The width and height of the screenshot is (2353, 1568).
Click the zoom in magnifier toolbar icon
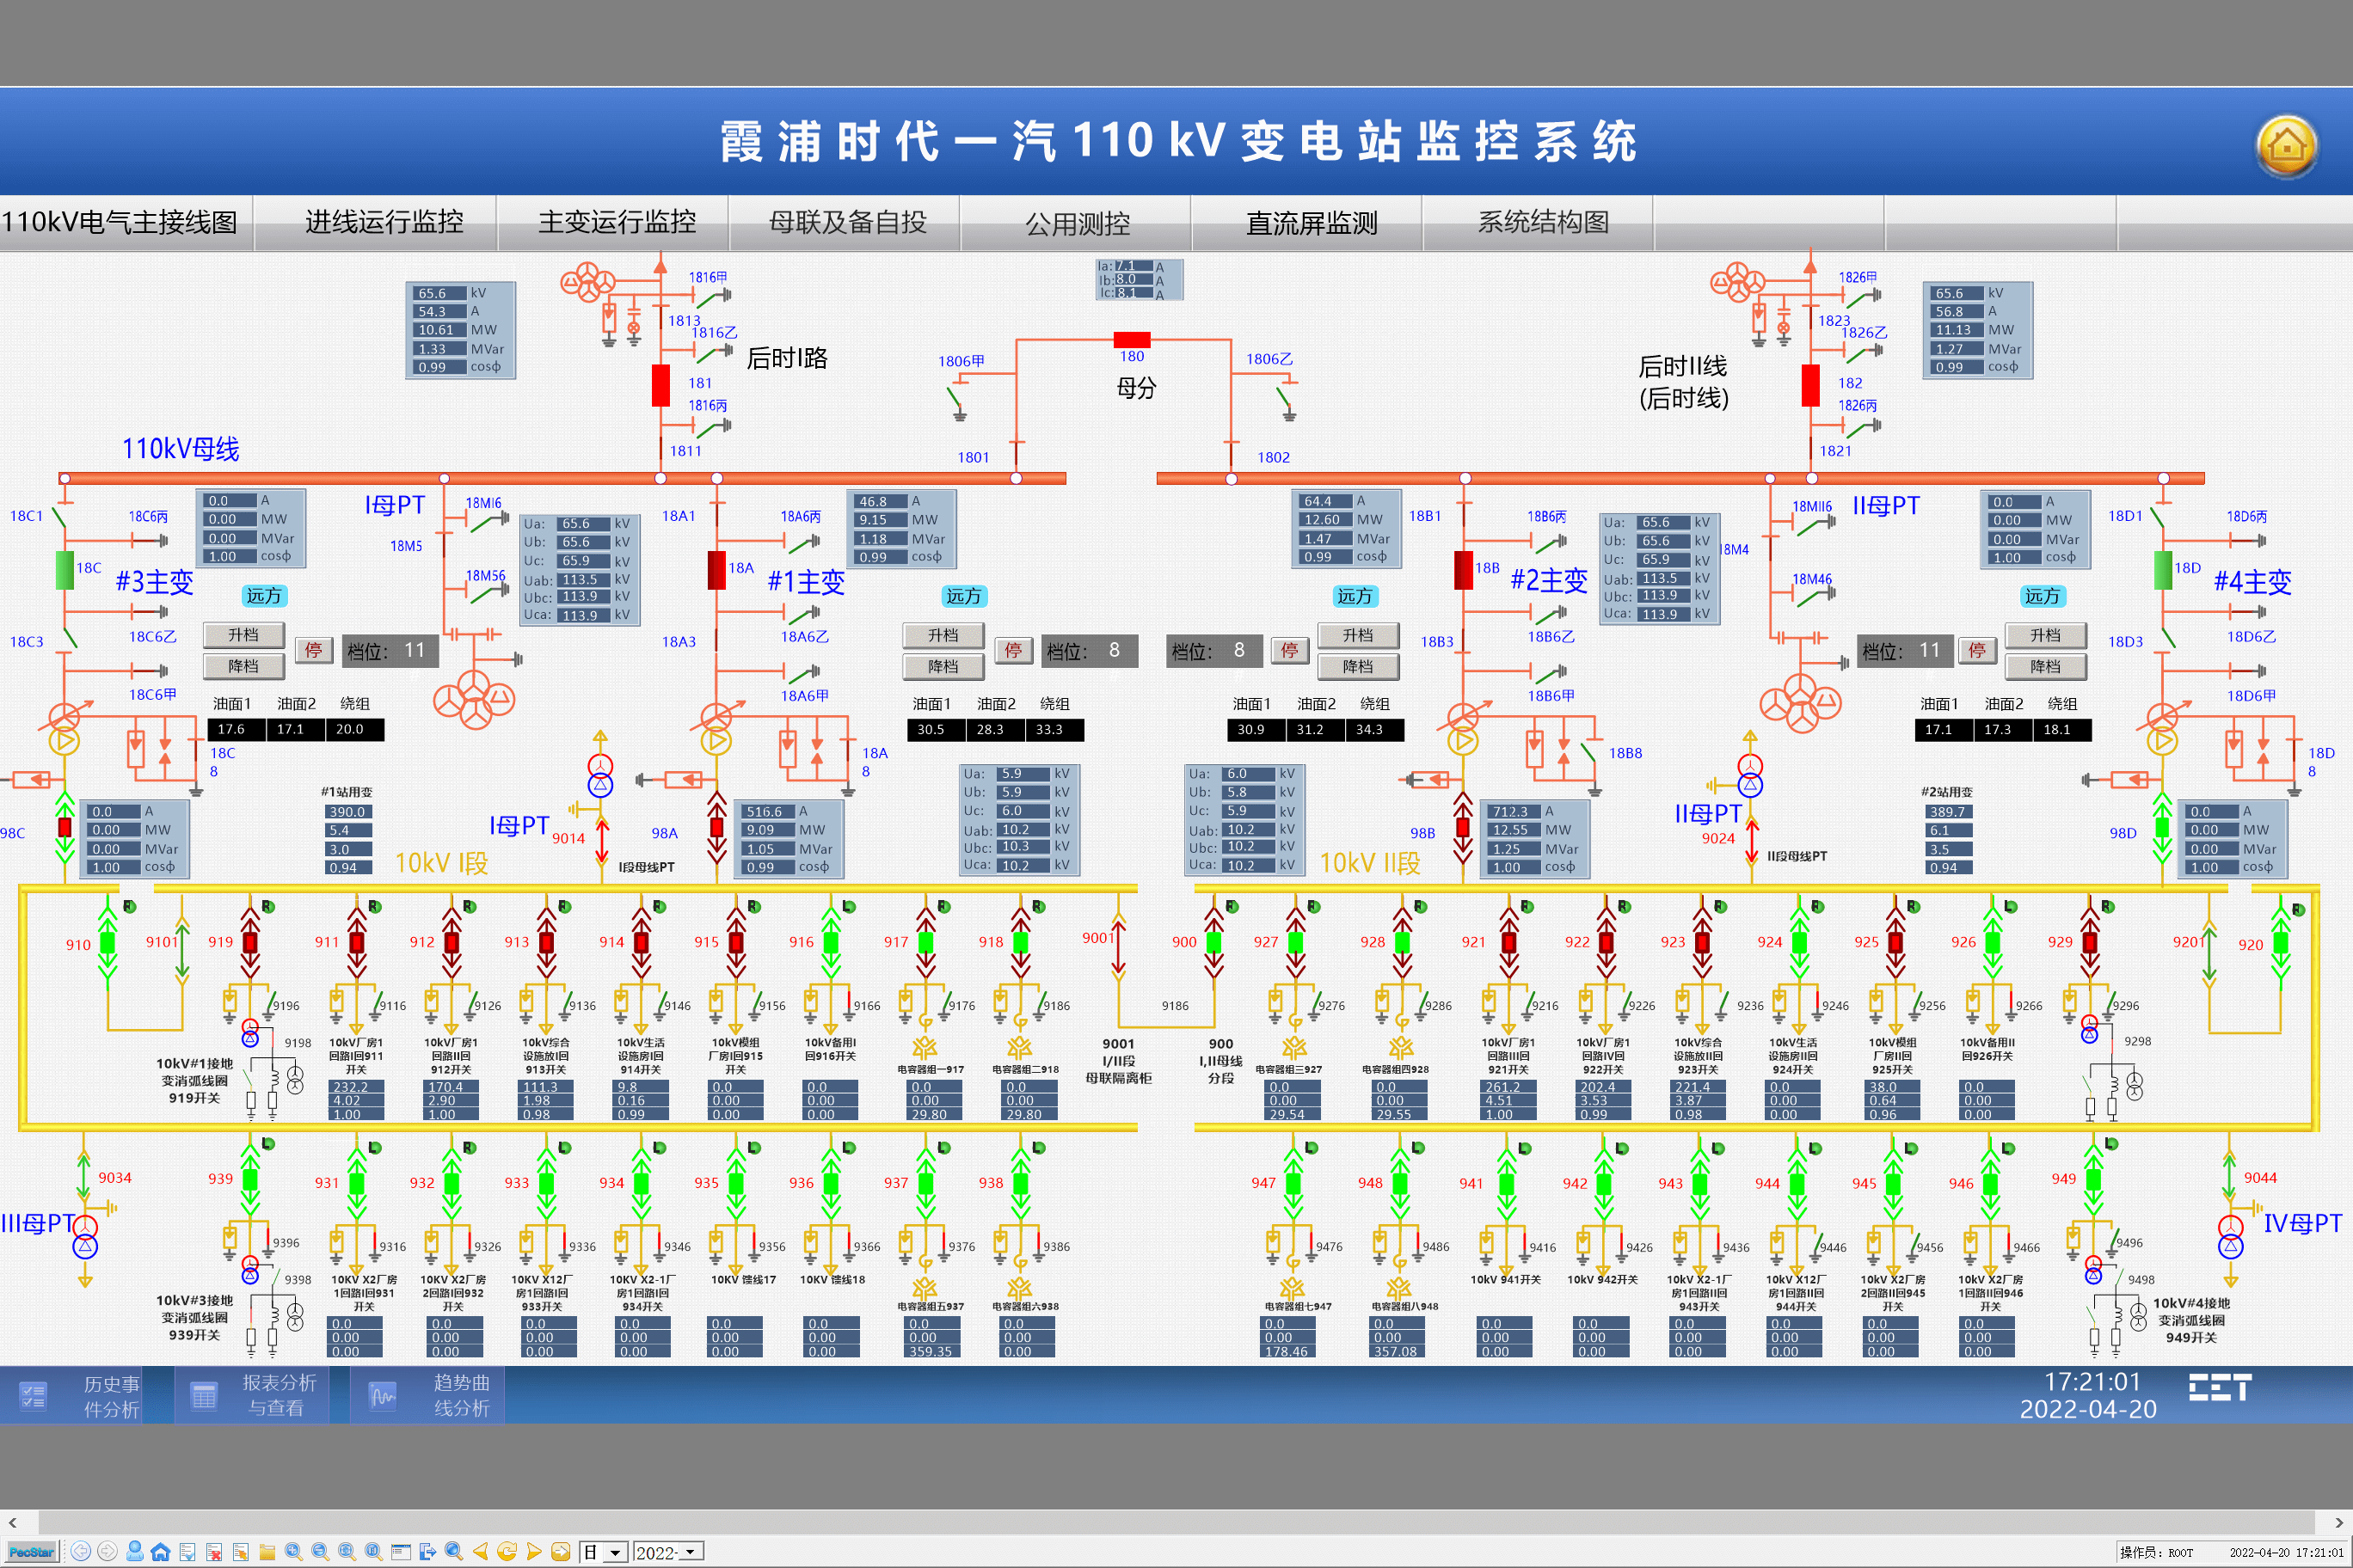point(293,1551)
